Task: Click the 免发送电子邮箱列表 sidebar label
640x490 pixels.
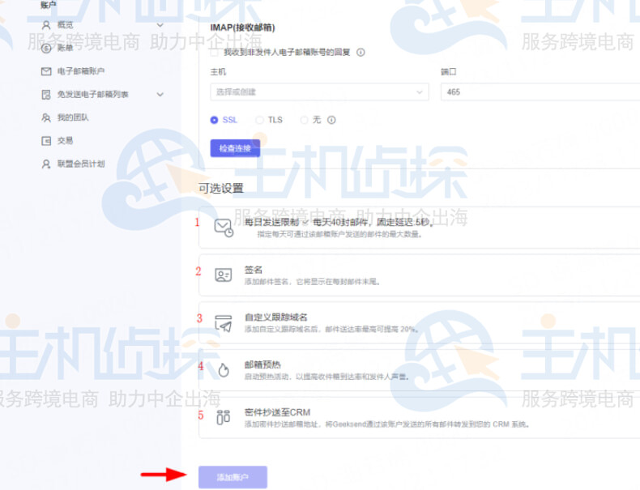Action: point(92,95)
